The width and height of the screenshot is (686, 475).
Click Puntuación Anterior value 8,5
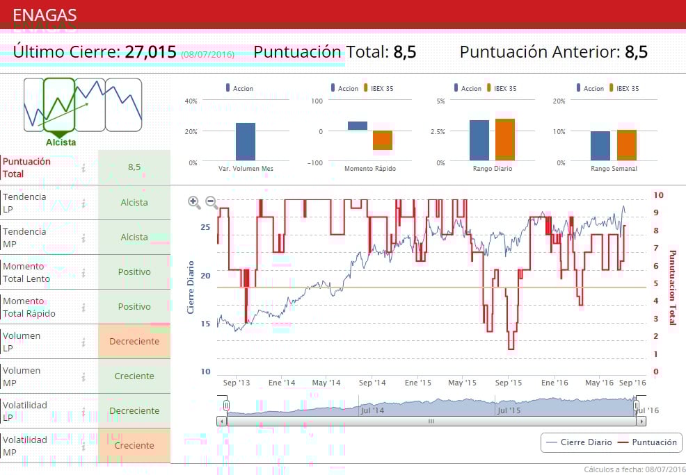[x=636, y=52]
